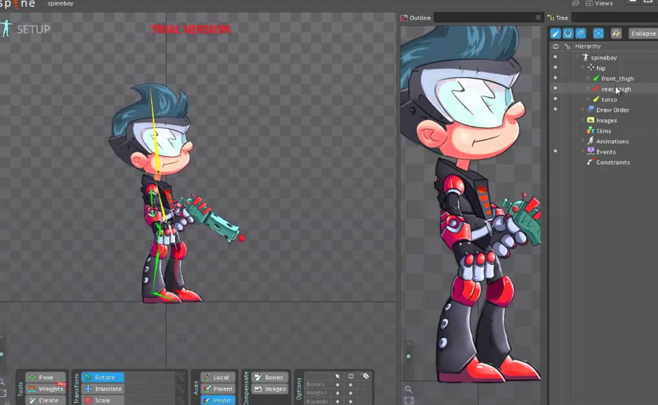Select the spineboy skeleton in hierarchy
This screenshot has height=405, width=658.
[604, 57]
